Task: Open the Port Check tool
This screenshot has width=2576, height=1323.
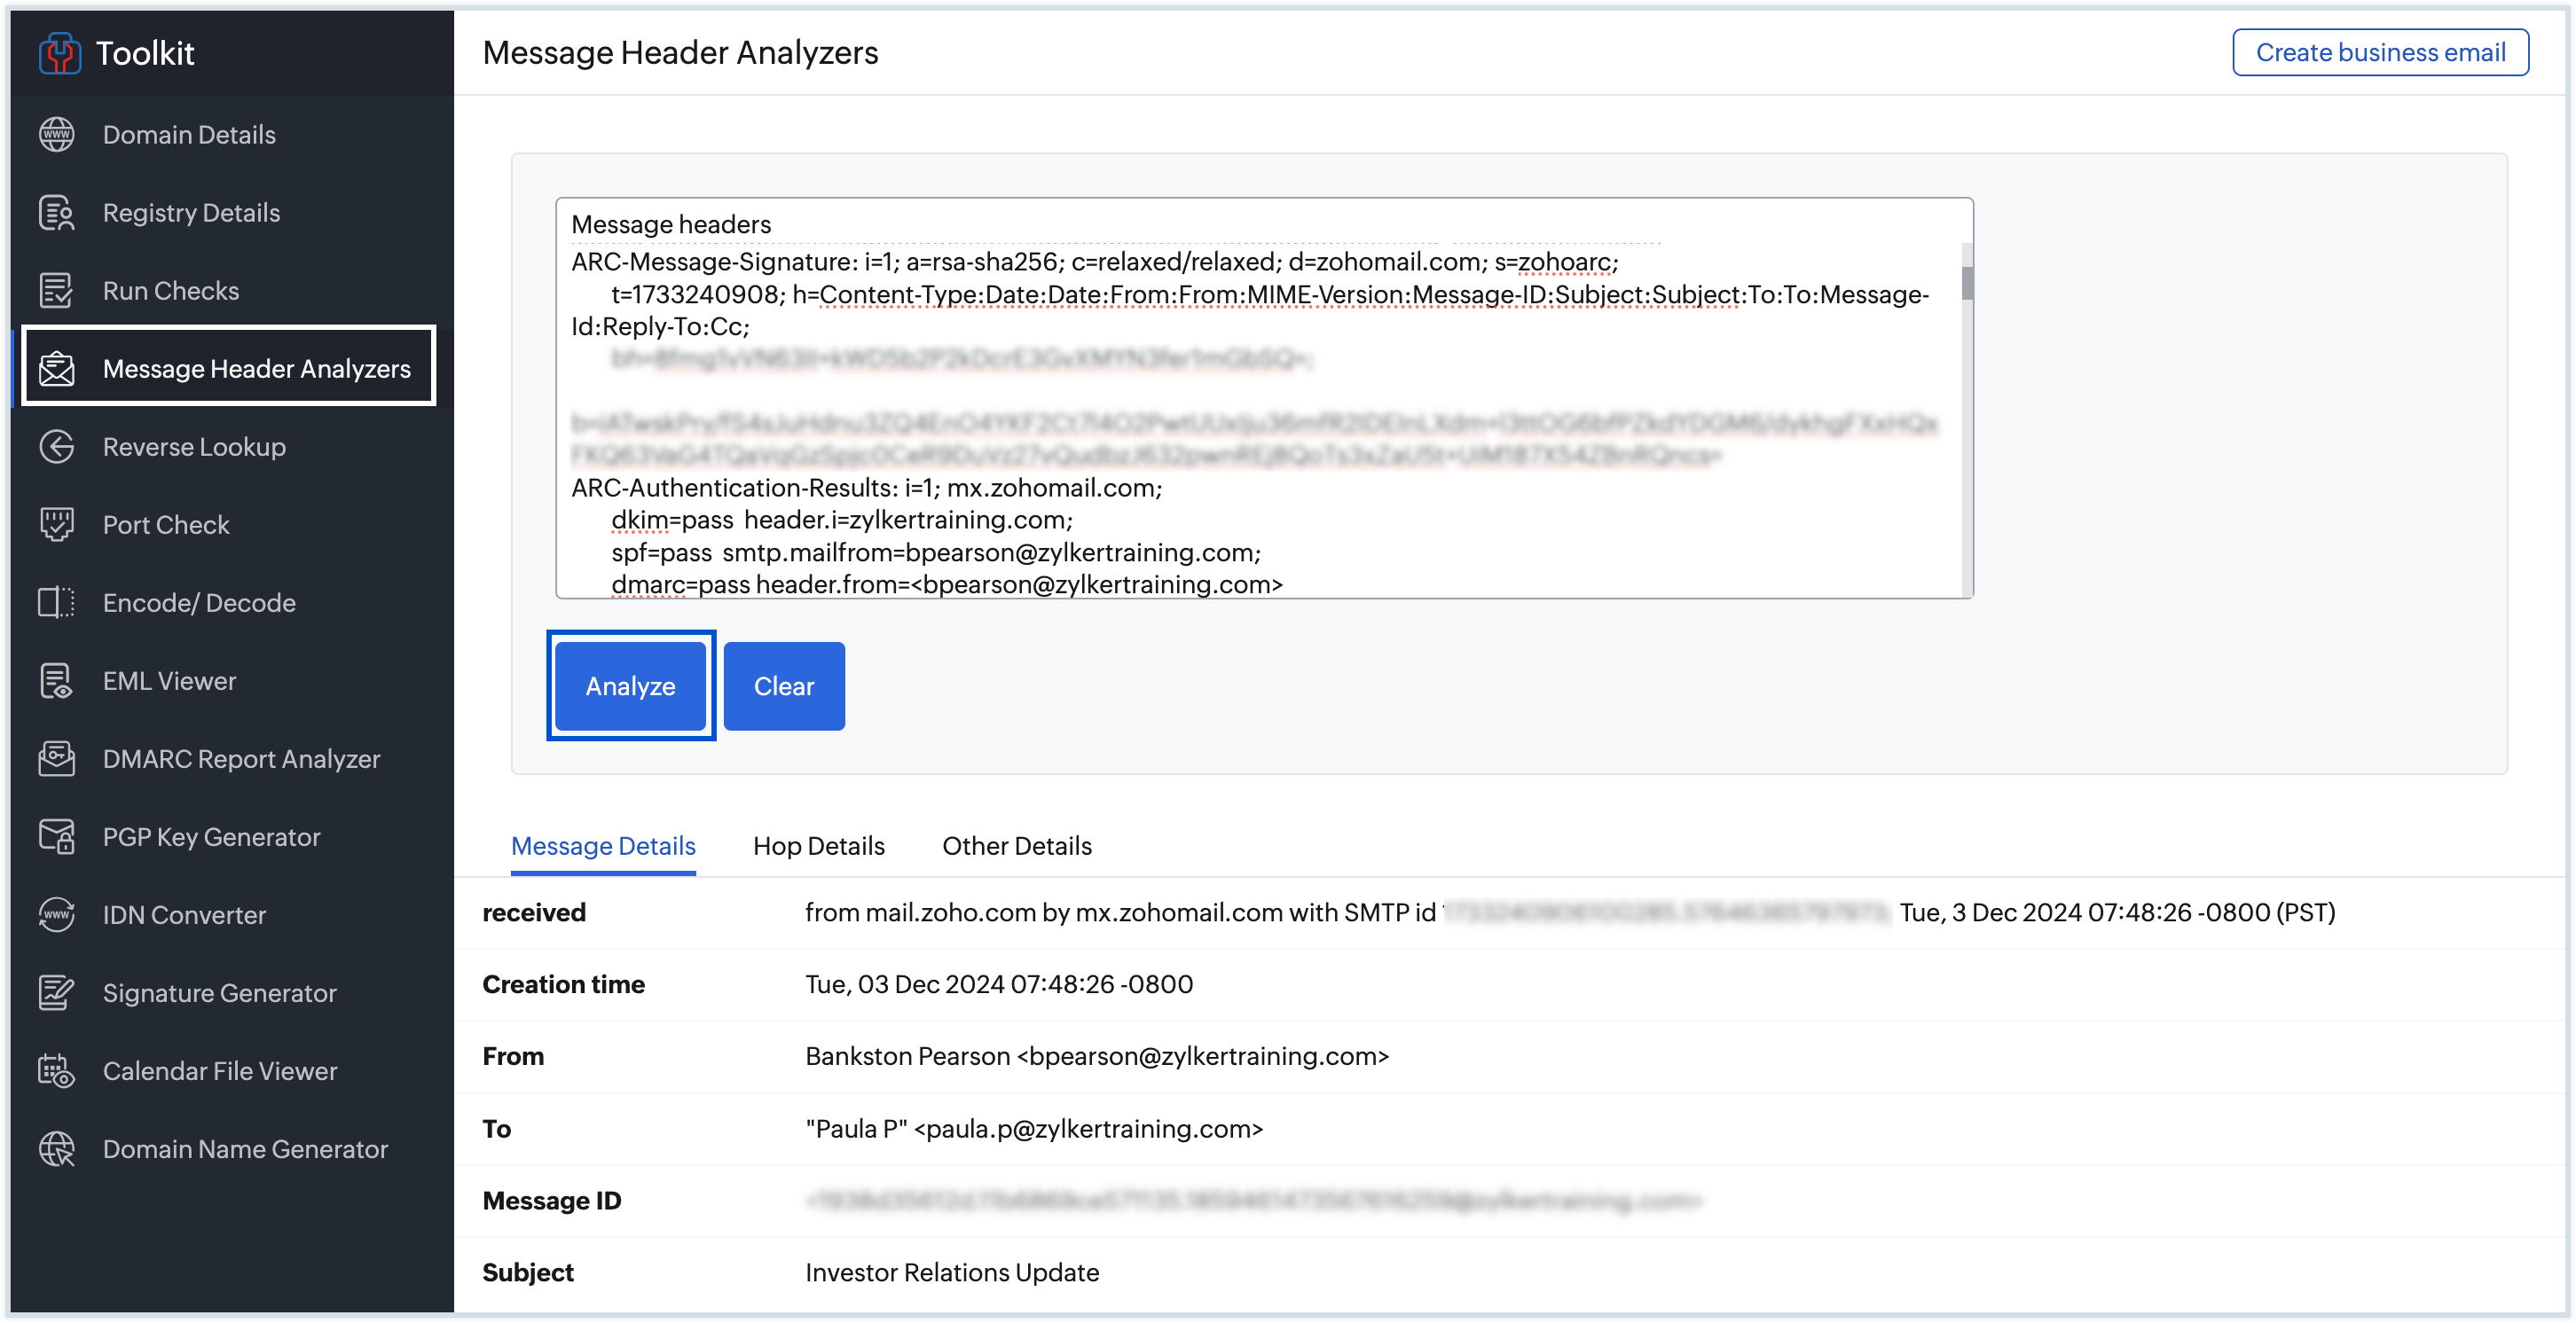Action: 166,524
